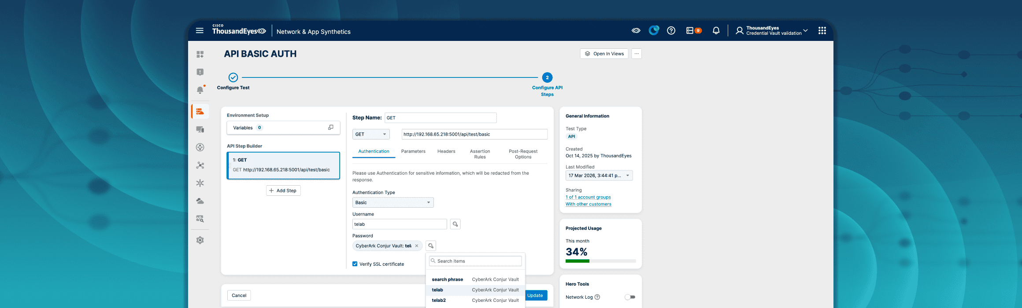Viewport: 1022px width, 308px height.
Task: Click the ThousandEyes logo
Action: click(x=239, y=30)
